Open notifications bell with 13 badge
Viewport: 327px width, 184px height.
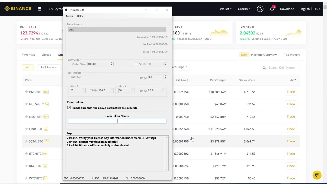tap(272, 9)
